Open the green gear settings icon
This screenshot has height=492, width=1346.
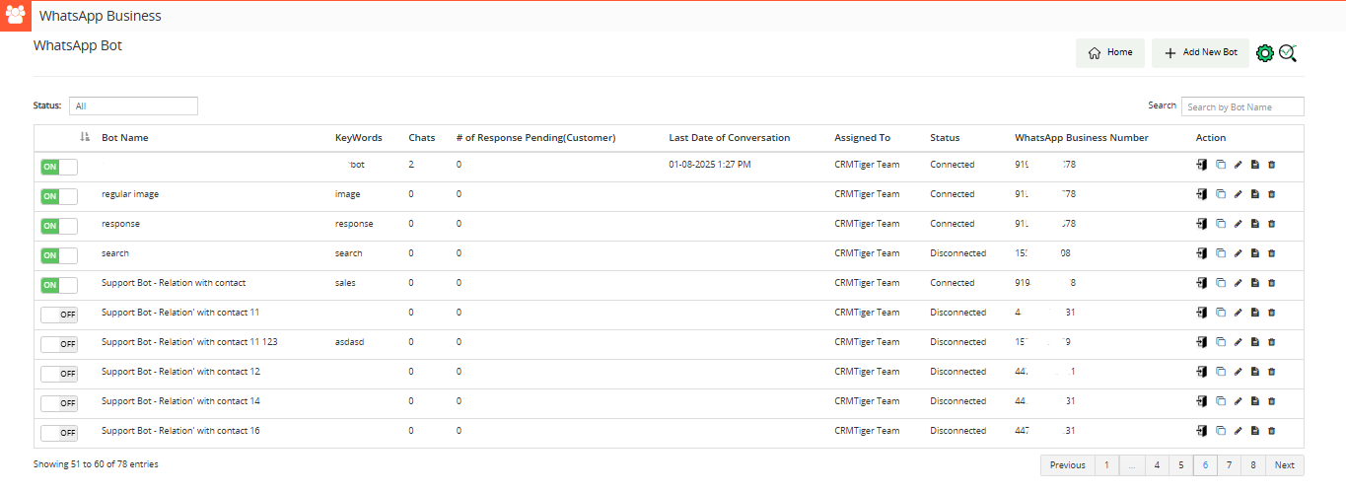click(x=1265, y=53)
